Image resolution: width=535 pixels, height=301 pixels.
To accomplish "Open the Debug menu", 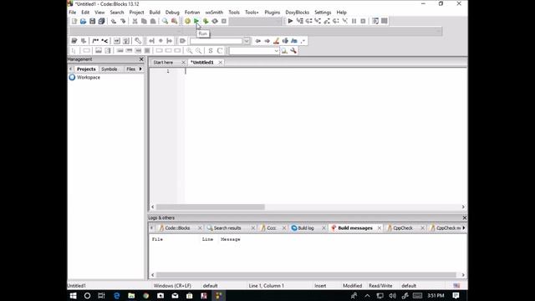I will click(x=172, y=13).
